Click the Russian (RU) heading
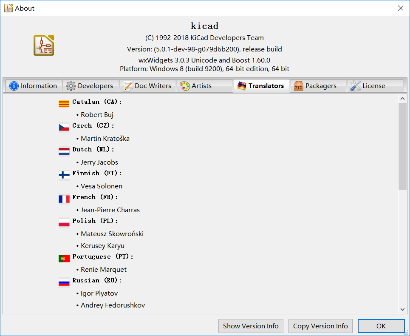Viewport: 410px width, 336px height. 97,281
